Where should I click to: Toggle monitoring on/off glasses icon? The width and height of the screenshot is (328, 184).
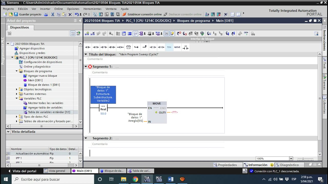pyautogui.click(x=246, y=33)
